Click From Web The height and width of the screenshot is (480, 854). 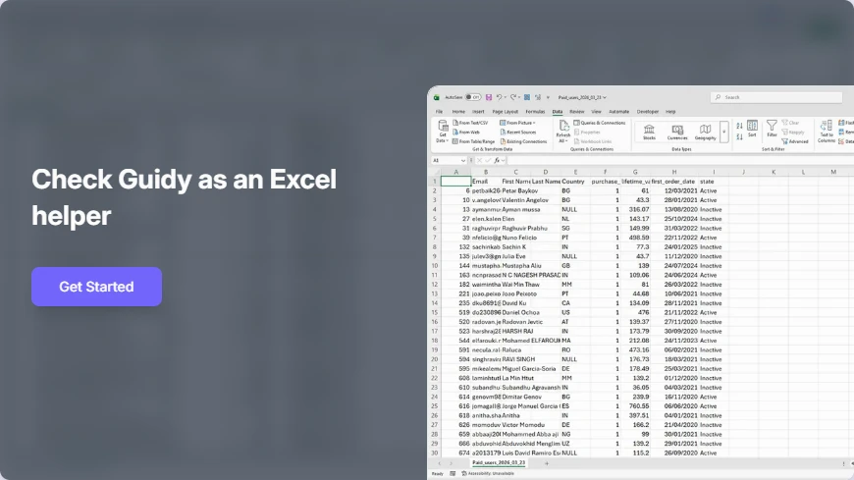(466, 133)
